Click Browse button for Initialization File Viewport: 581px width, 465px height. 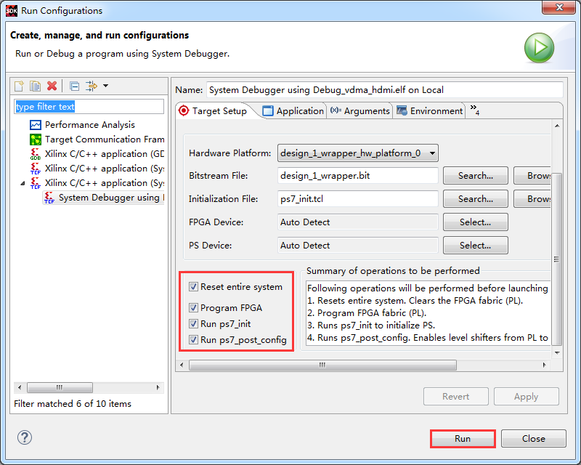tap(532, 199)
